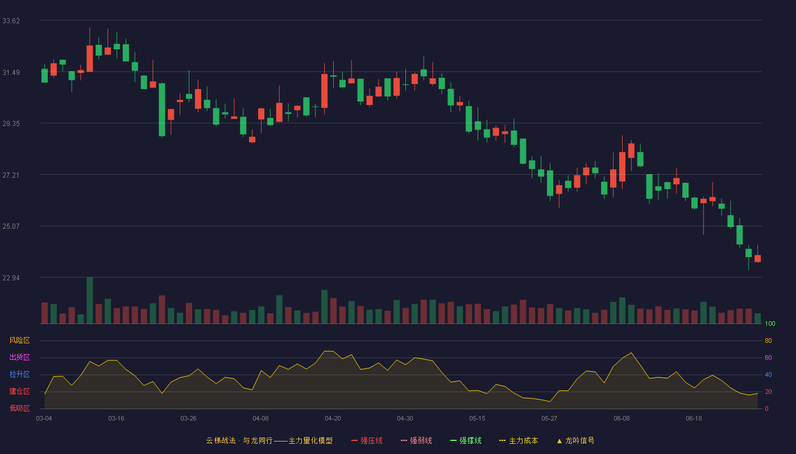Image resolution: width=796 pixels, height=454 pixels.
Task: Select the 03-26 date label
Action: point(188,418)
